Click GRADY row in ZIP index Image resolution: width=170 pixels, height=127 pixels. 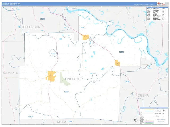tap(155, 14)
